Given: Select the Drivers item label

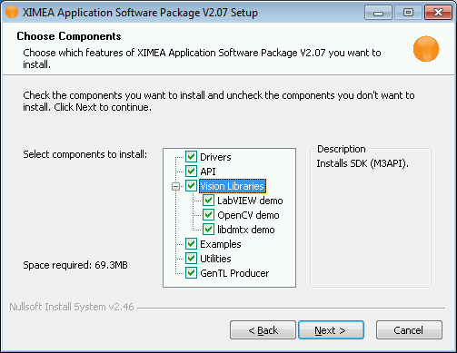Looking at the screenshot, I should click(x=215, y=157).
